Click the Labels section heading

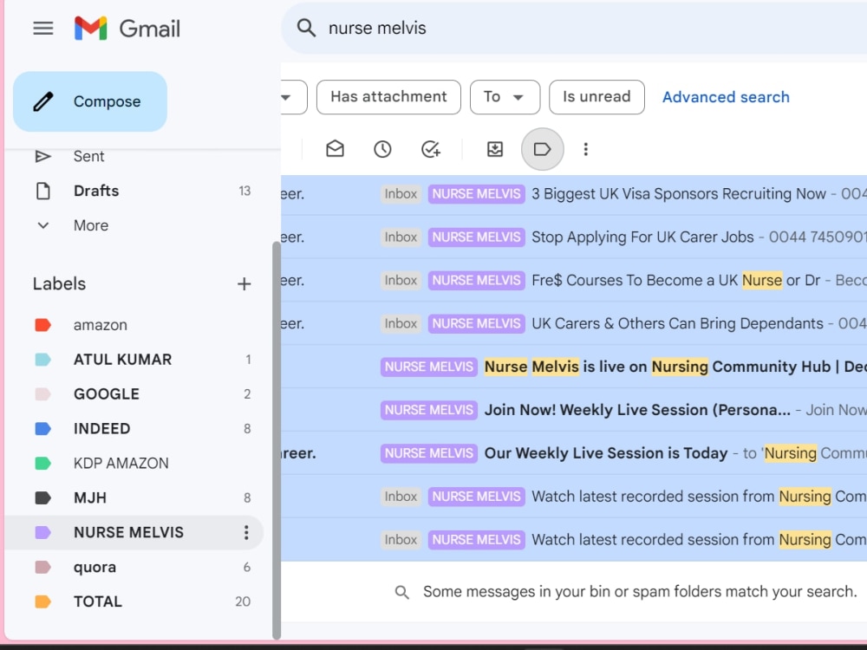[59, 284]
